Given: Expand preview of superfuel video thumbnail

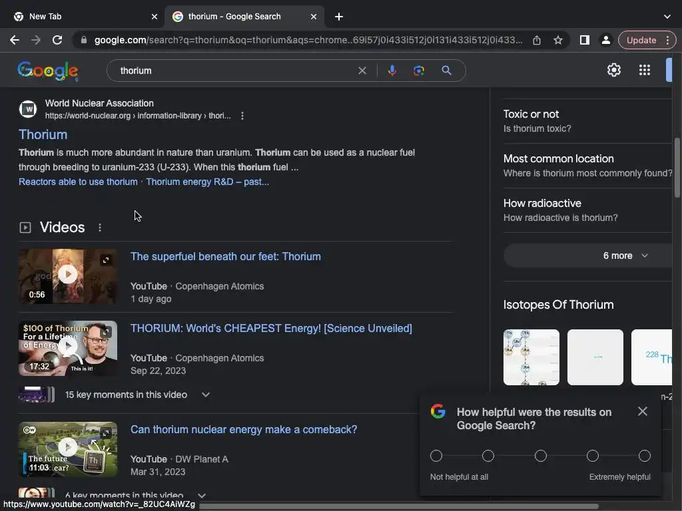Looking at the screenshot, I should (106, 260).
